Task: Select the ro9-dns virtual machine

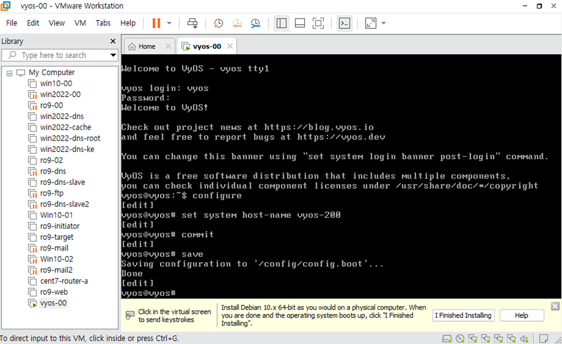Action: point(53,171)
